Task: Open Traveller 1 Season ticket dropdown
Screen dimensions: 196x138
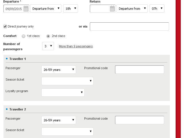Action: coord(67,81)
